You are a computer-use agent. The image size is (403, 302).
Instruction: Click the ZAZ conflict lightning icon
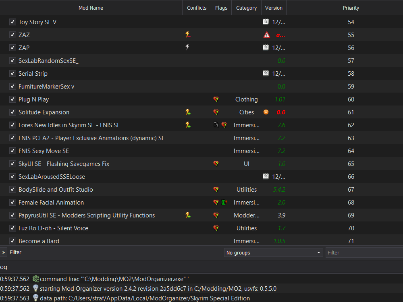[x=188, y=34]
